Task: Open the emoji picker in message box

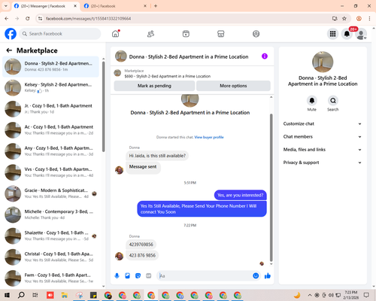Action: pos(256,276)
